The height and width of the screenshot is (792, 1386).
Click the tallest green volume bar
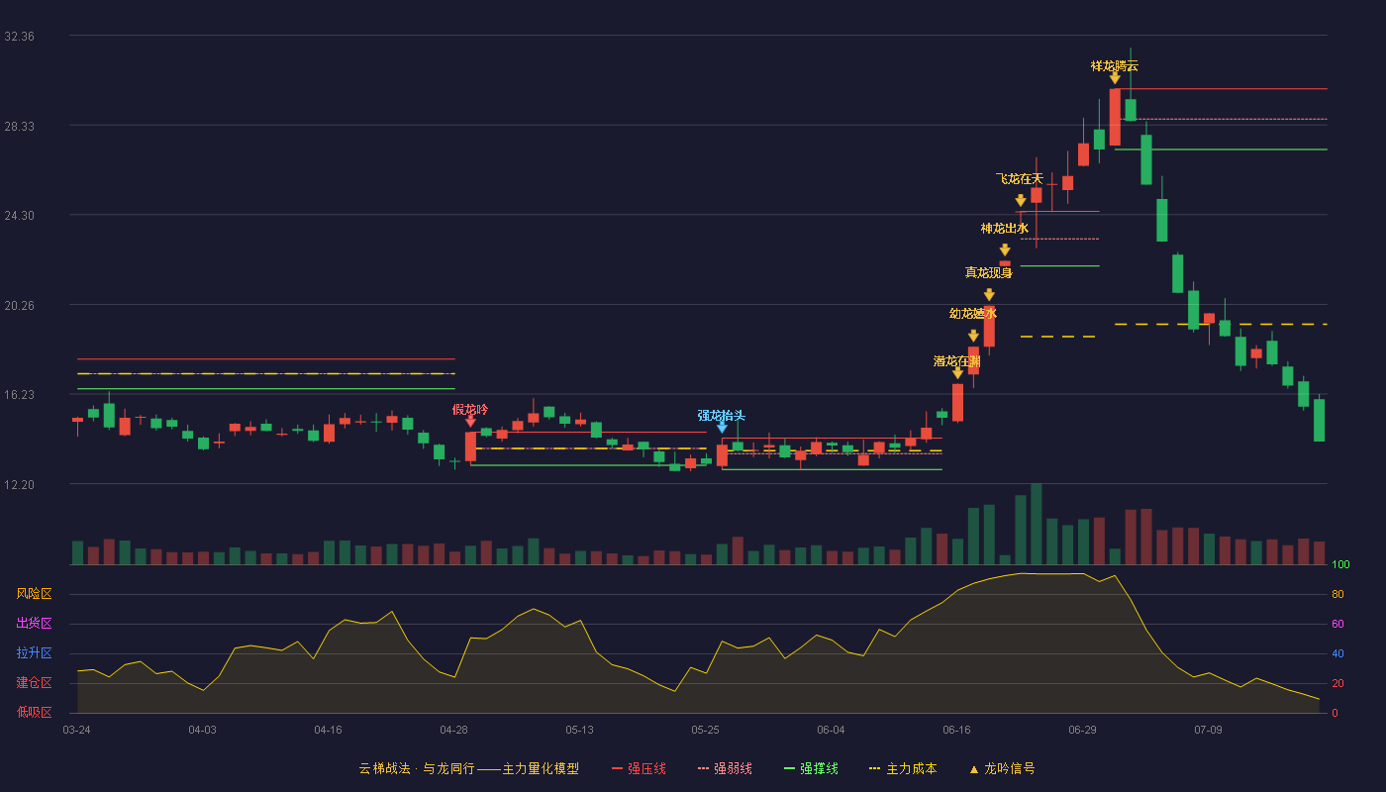click(x=1037, y=524)
